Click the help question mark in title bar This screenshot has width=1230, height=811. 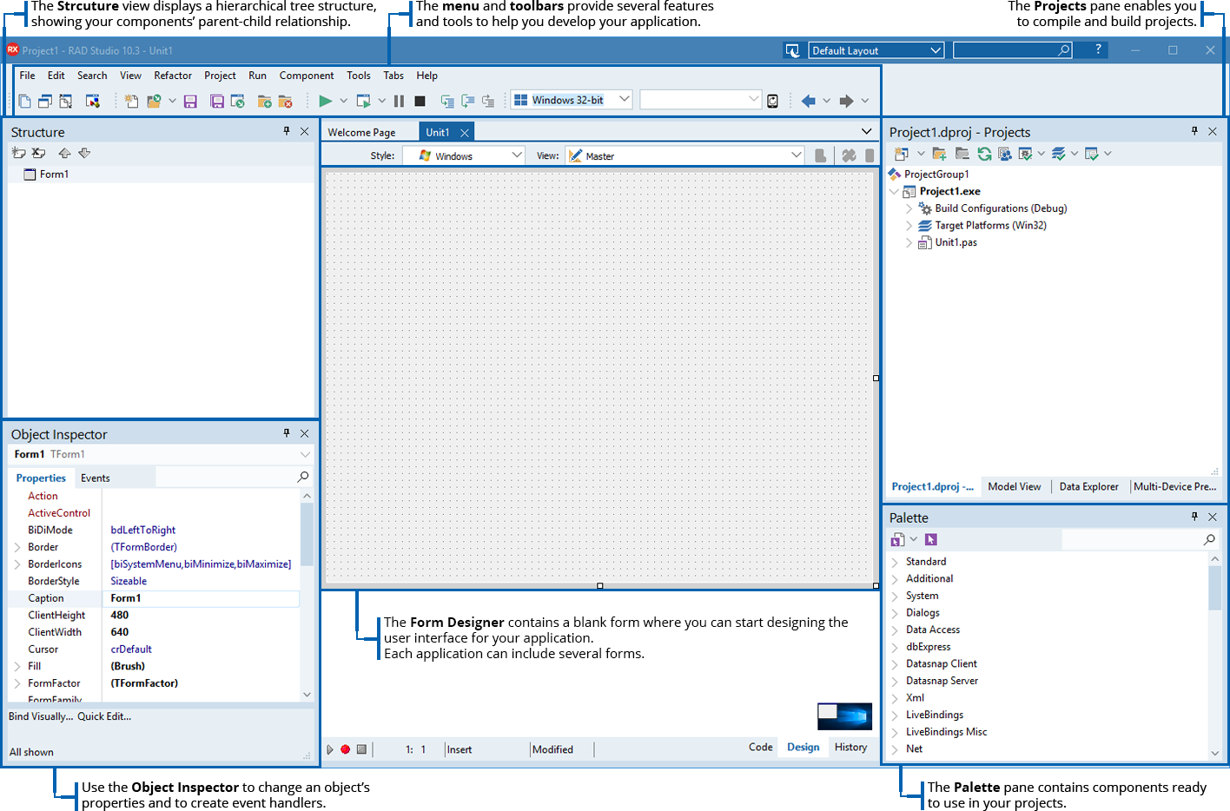pyautogui.click(x=1098, y=49)
